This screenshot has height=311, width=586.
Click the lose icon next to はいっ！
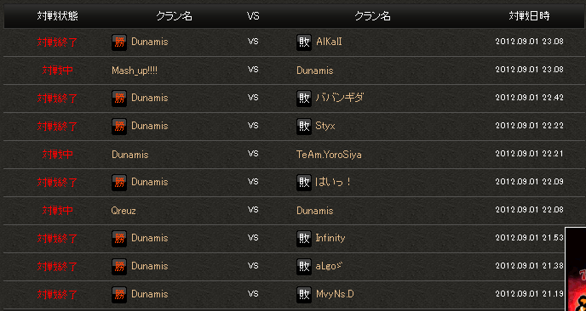(x=304, y=182)
